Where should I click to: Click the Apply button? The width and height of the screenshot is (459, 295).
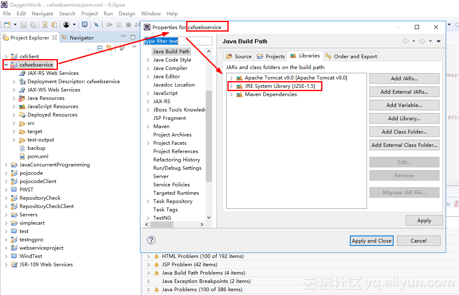pyautogui.click(x=424, y=221)
